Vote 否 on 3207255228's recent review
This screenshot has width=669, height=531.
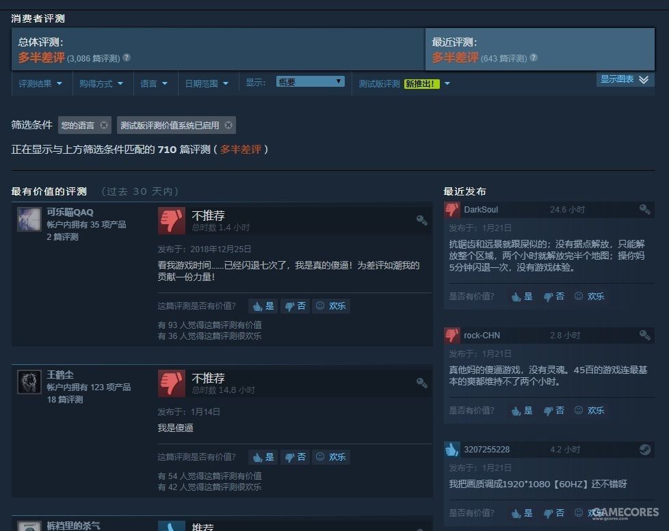coord(554,513)
